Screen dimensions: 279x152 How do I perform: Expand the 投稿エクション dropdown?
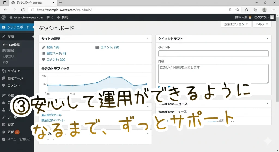click(x=236, y=24)
